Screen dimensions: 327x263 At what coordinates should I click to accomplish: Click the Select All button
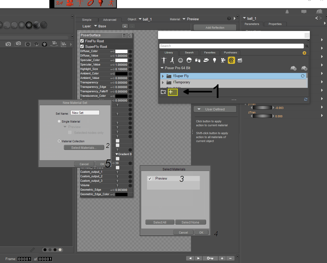point(160,222)
